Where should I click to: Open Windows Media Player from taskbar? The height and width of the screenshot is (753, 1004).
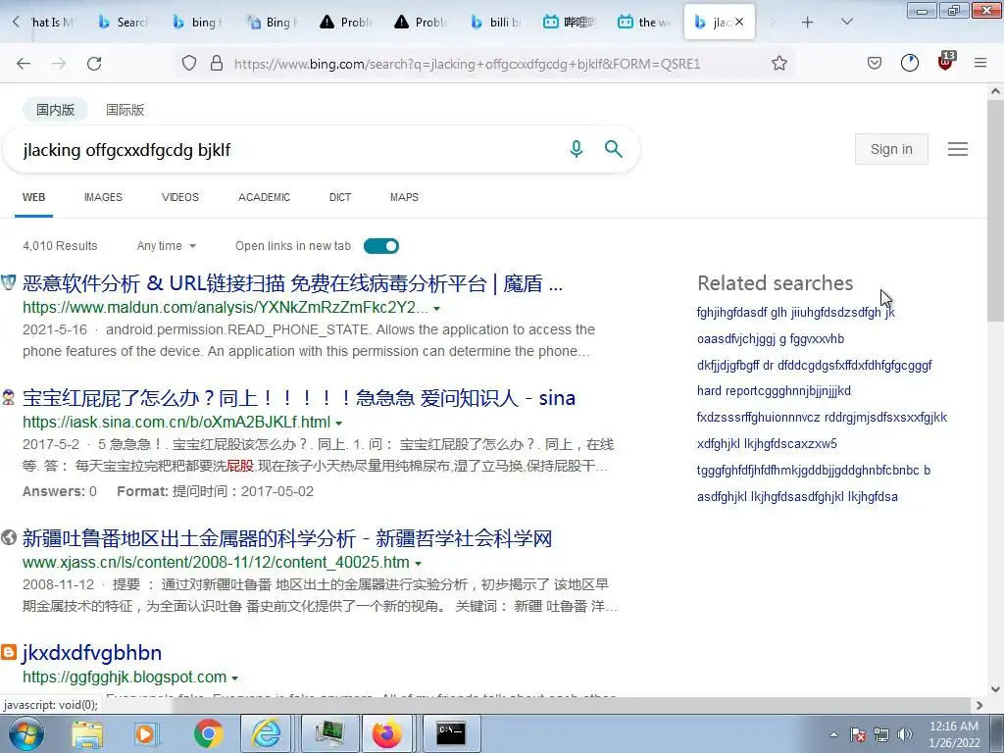click(x=146, y=734)
